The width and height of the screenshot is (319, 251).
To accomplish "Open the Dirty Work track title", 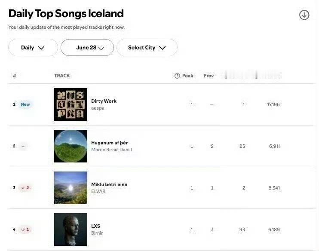I will pos(104,101).
